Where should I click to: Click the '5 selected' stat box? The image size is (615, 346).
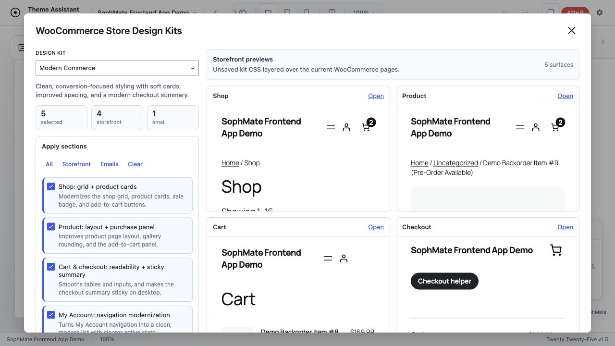[x=61, y=118]
